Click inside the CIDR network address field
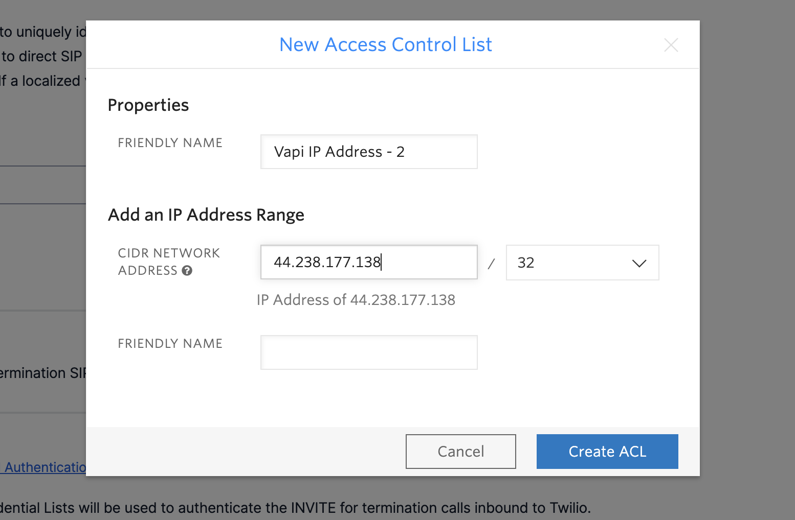This screenshot has width=795, height=520. coord(368,262)
